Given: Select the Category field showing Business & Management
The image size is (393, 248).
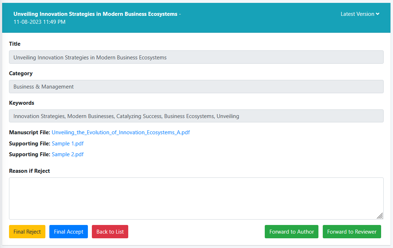Looking at the screenshot, I should tap(196, 86).
